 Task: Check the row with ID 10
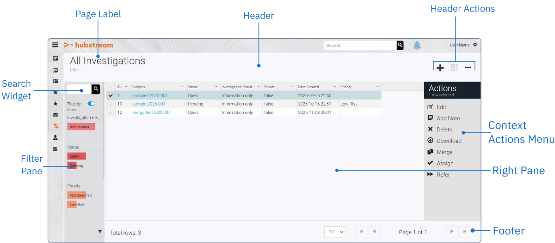point(110,104)
